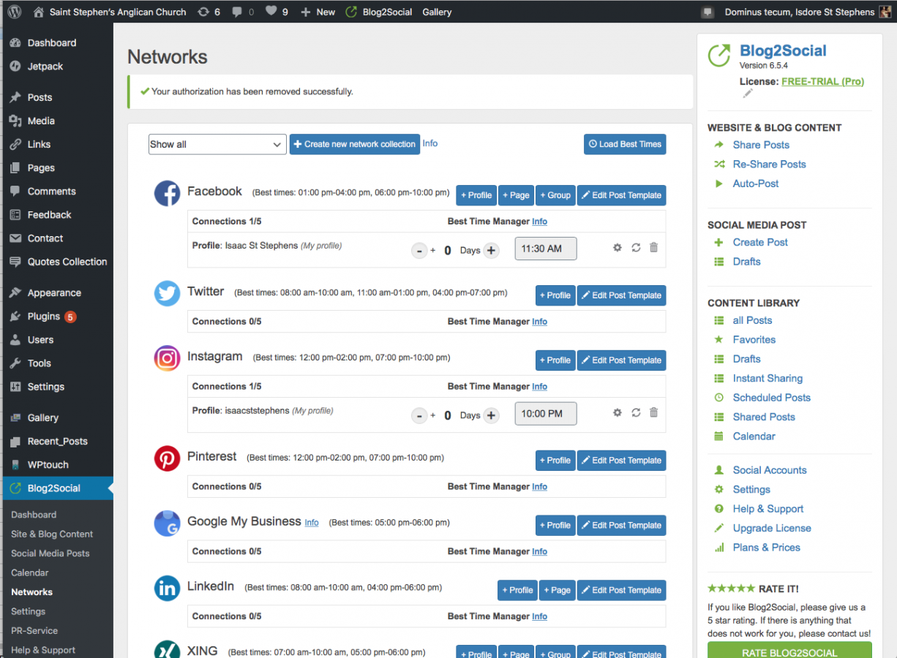The image size is (897, 658).
Task: Open the Facebook network logo
Action: point(167,194)
